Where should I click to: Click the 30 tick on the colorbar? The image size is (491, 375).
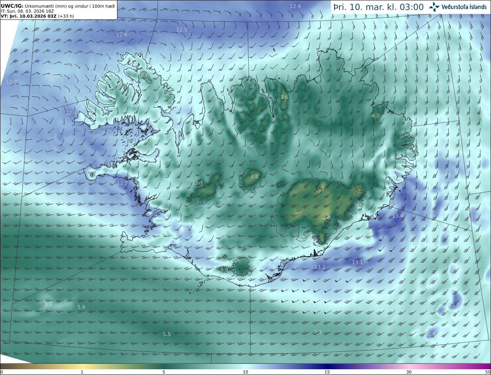[409, 372]
